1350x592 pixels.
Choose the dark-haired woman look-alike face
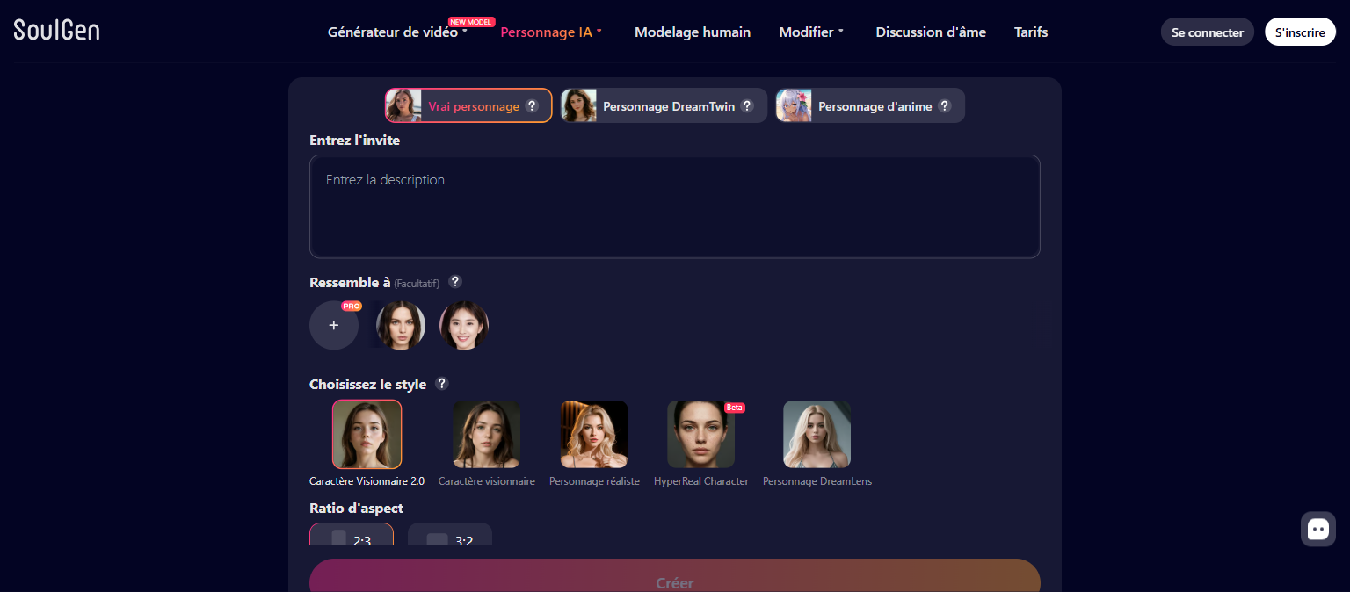tap(401, 325)
